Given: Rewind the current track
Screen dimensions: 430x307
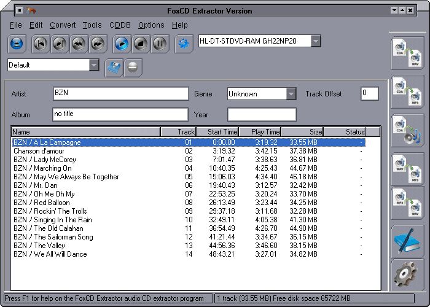Looking at the screenshot, I should coord(79,44).
